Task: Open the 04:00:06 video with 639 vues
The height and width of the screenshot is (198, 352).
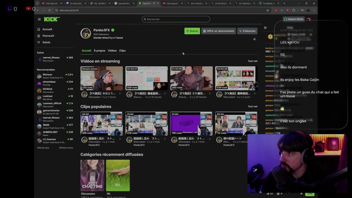Action: point(236,78)
